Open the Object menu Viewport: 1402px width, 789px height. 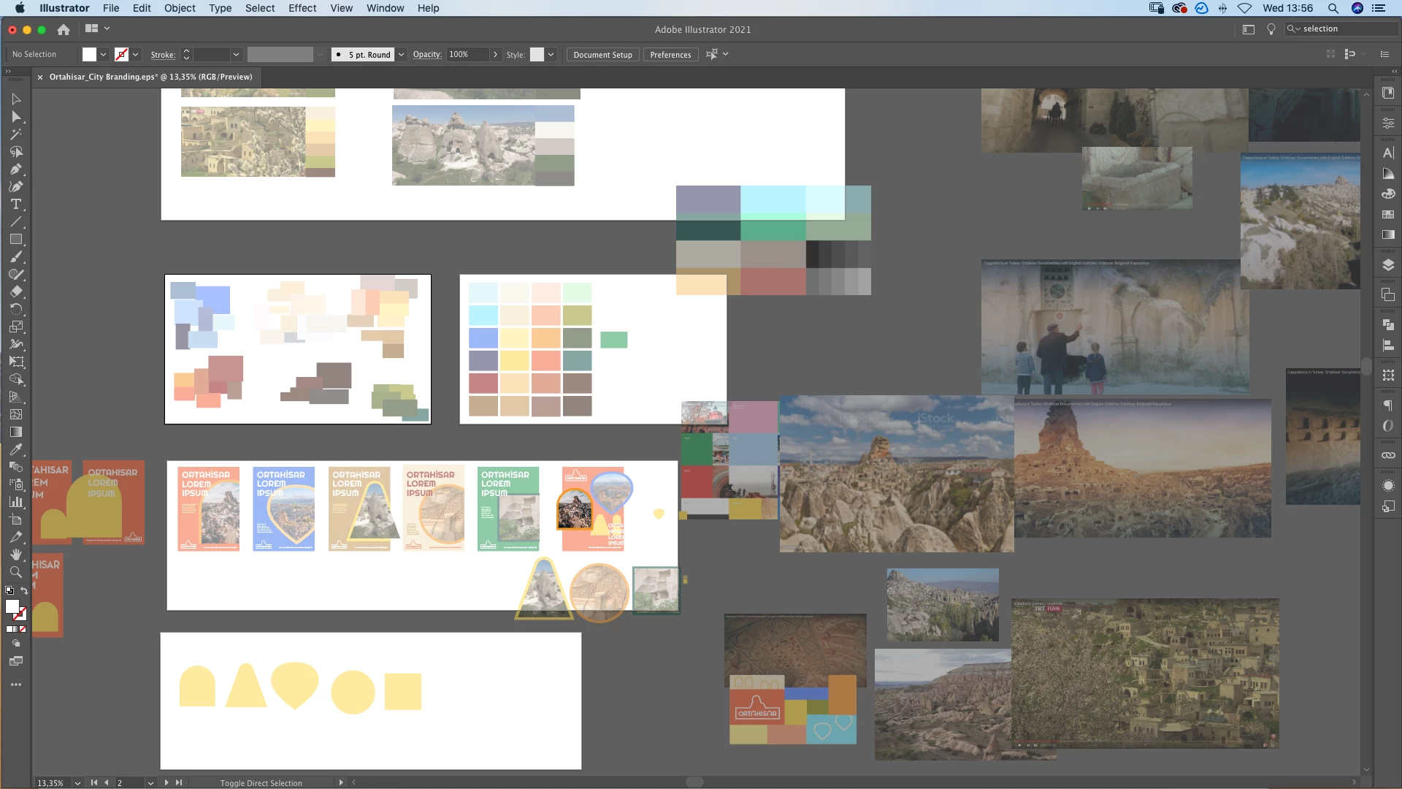[179, 8]
